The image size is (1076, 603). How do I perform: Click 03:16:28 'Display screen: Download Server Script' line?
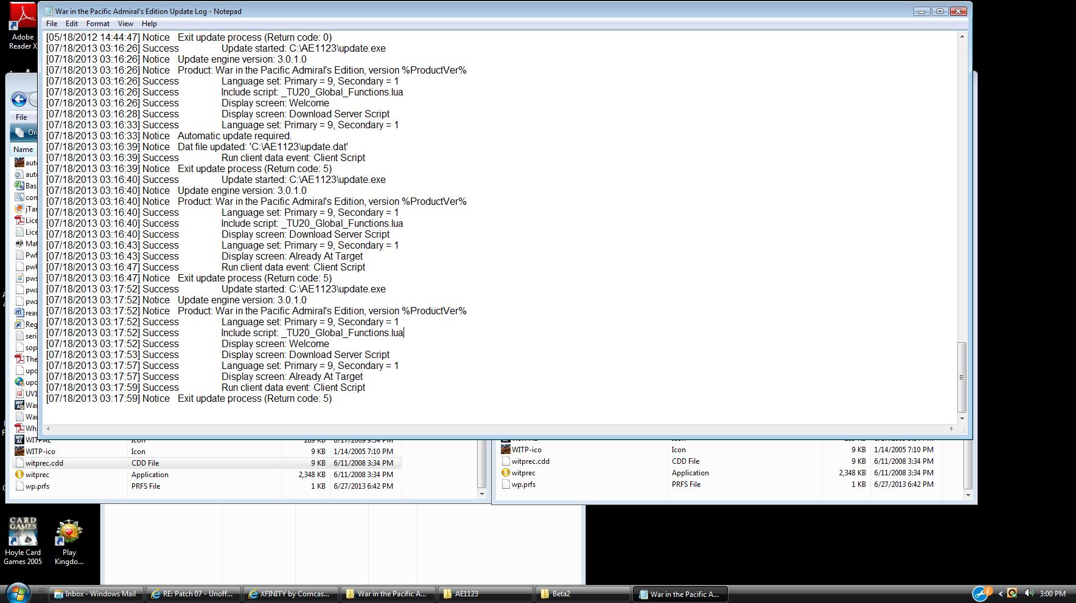(x=218, y=114)
